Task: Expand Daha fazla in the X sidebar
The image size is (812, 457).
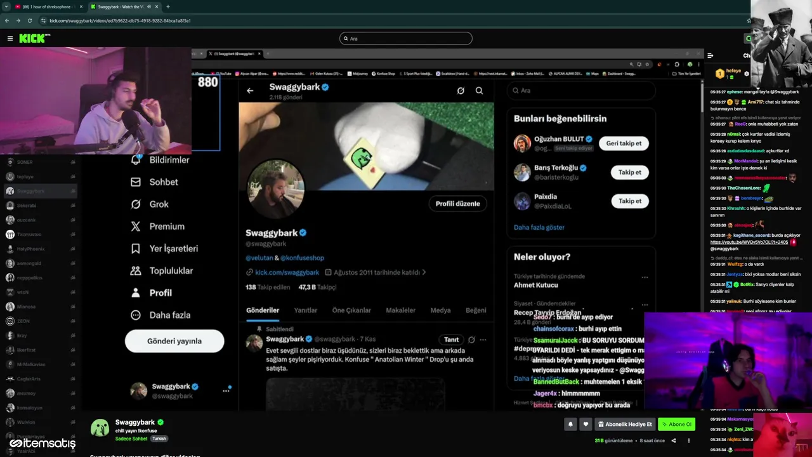Action: 160,315
